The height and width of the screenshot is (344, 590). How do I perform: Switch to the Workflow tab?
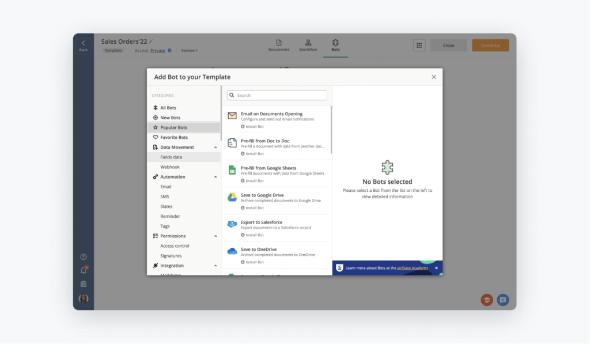pyautogui.click(x=308, y=46)
